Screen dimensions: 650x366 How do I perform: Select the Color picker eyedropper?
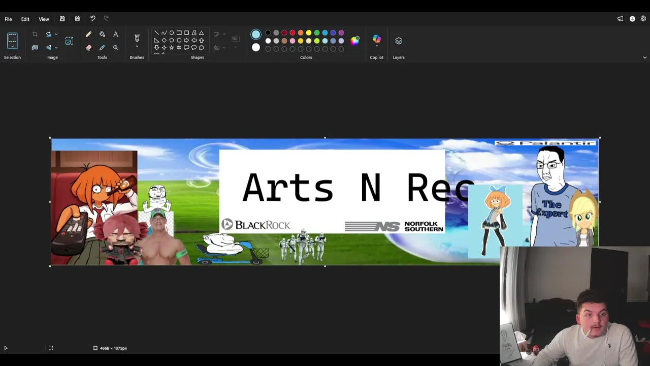click(102, 47)
